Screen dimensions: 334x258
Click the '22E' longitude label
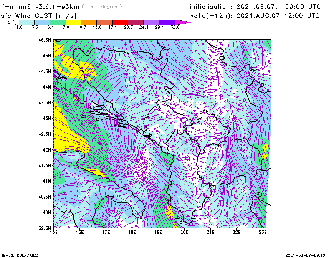click(236, 232)
